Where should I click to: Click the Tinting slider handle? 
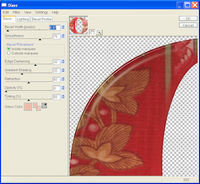coord(28,100)
